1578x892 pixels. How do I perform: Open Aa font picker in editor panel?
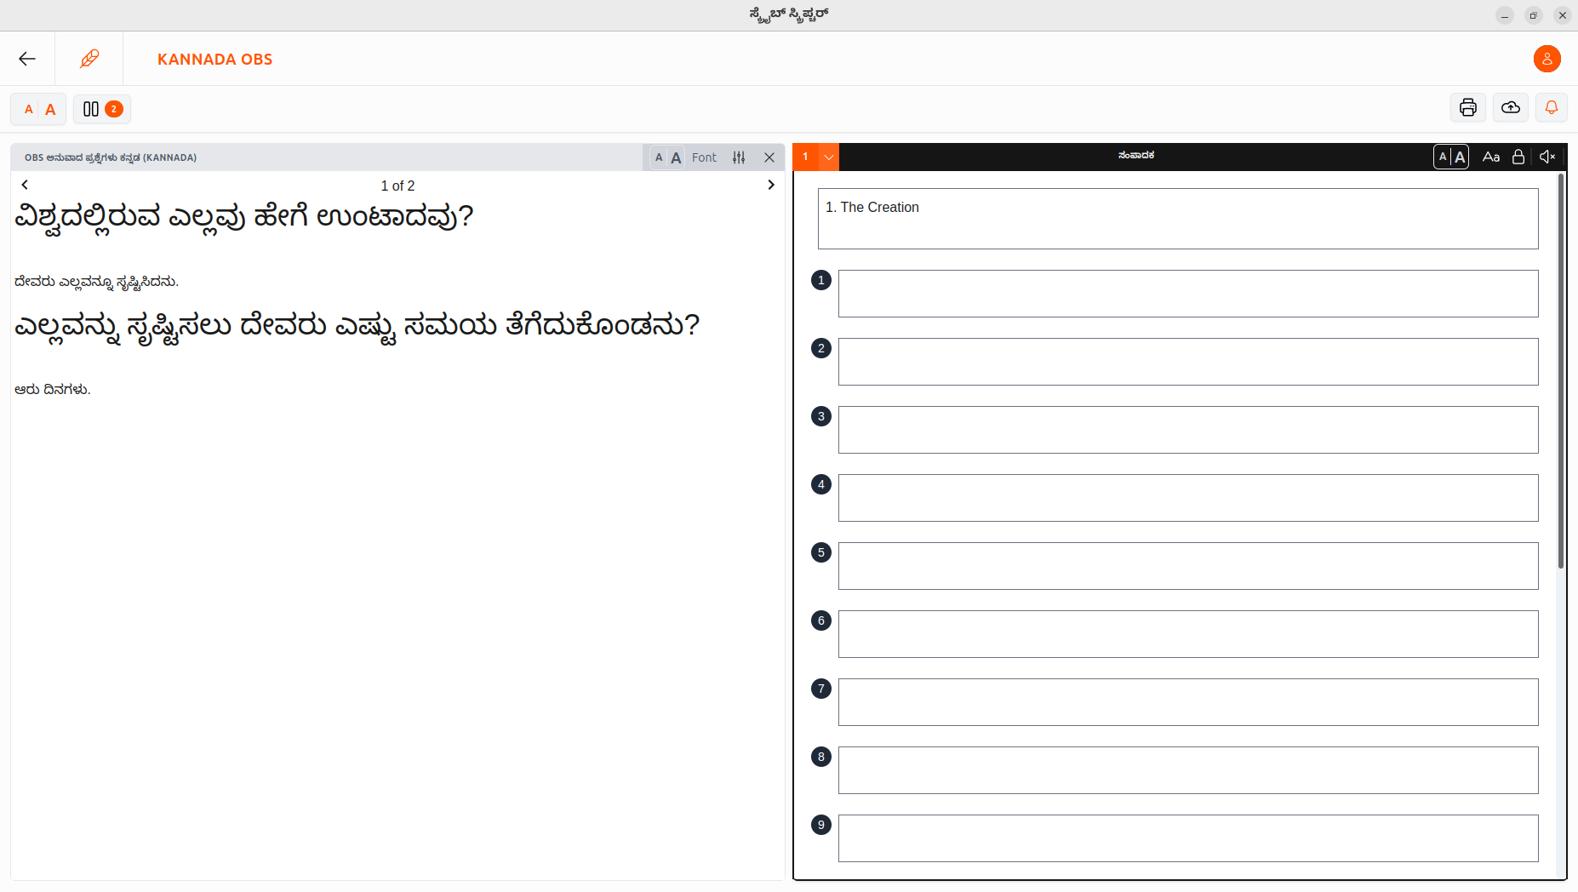[1491, 156]
